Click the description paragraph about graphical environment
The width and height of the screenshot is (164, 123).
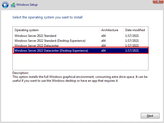coord(80,79)
